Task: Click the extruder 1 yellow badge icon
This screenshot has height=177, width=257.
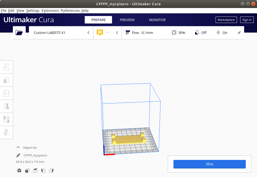Action: [x=100, y=32]
